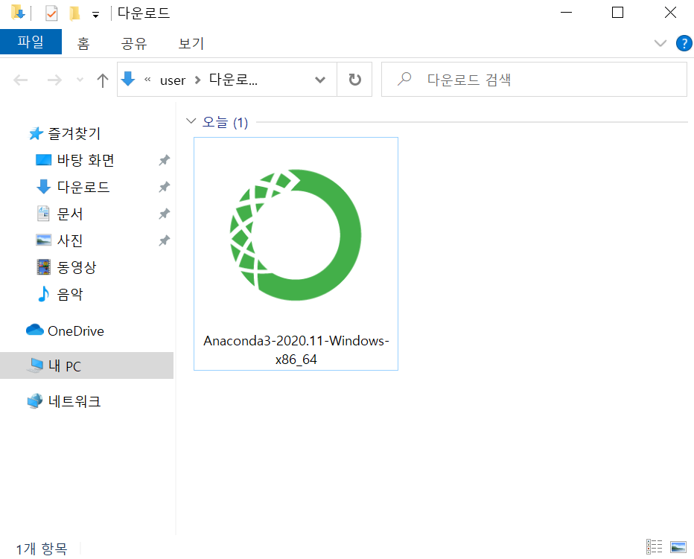The height and width of the screenshot is (559, 694).
Task: Expand the ribbon with the chevron
Action: [x=660, y=43]
